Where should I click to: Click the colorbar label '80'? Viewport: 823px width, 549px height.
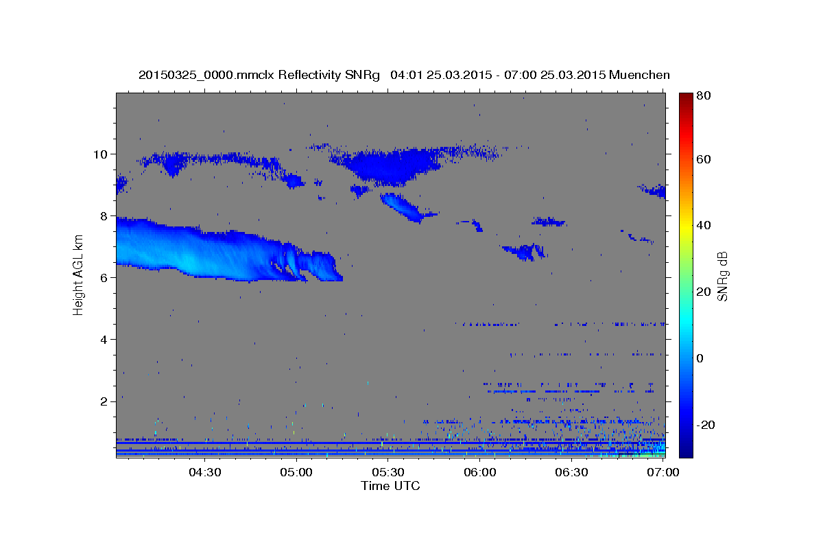tap(703, 95)
